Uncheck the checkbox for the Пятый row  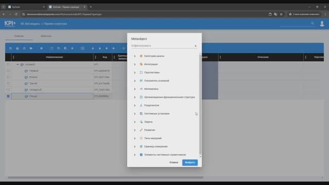click(8, 96)
